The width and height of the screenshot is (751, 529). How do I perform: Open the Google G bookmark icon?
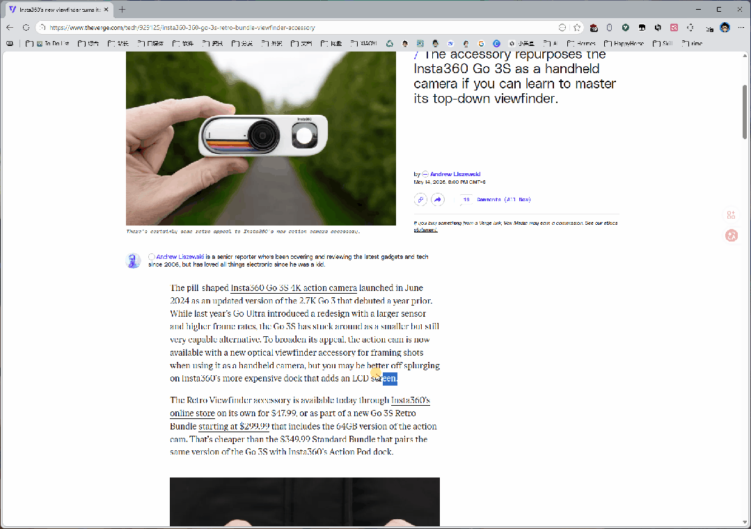(481, 44)
